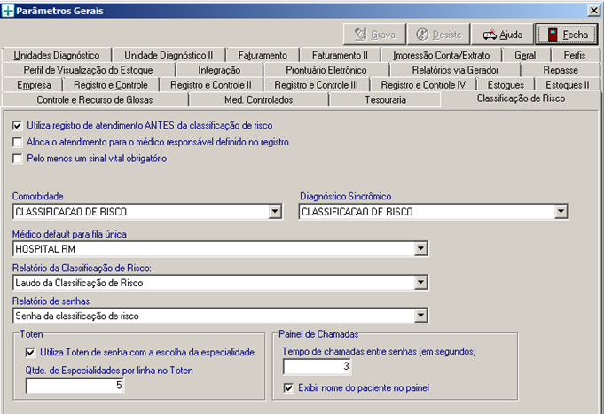
Task: Click Laudo da Classificação de Risco value
Action: pyautogui.click(x=79, y=283)
